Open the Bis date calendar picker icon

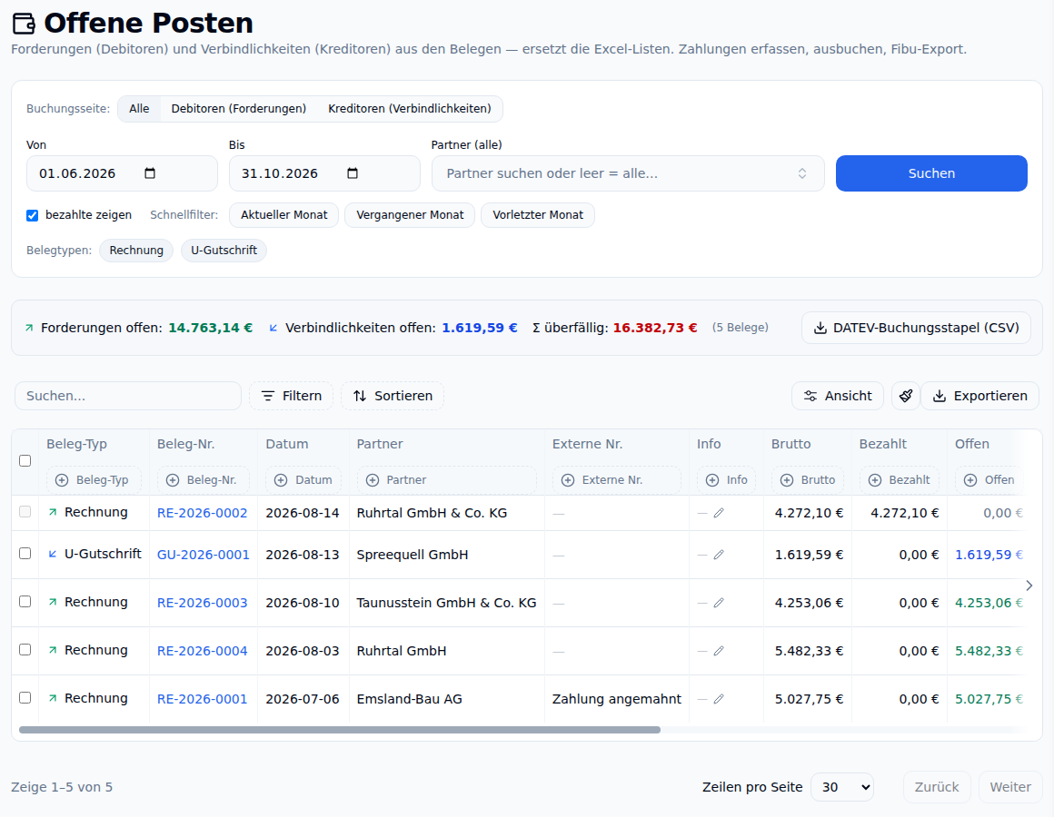353,173
